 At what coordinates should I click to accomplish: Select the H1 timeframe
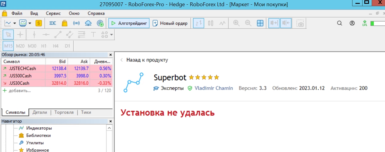(44, 46)
